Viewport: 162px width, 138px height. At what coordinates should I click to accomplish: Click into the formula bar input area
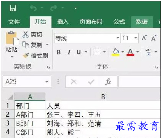[x=140, y=82]
